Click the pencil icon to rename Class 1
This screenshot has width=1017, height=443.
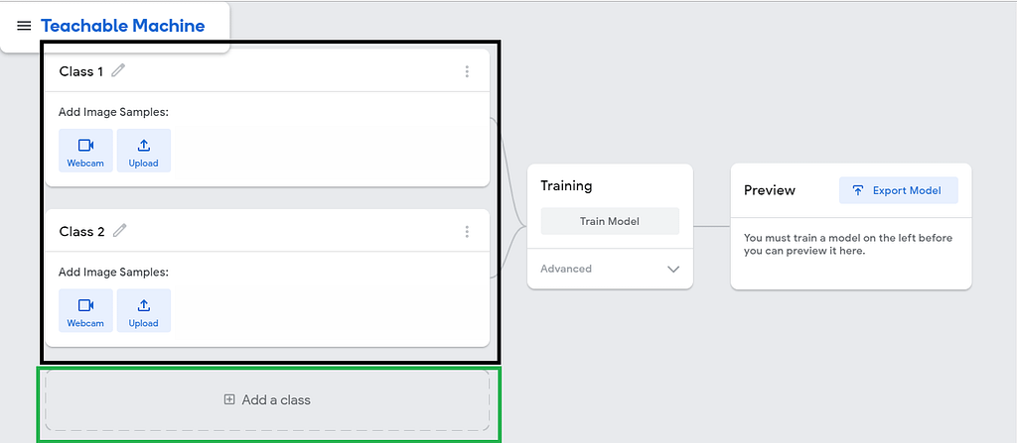(117, 70)
